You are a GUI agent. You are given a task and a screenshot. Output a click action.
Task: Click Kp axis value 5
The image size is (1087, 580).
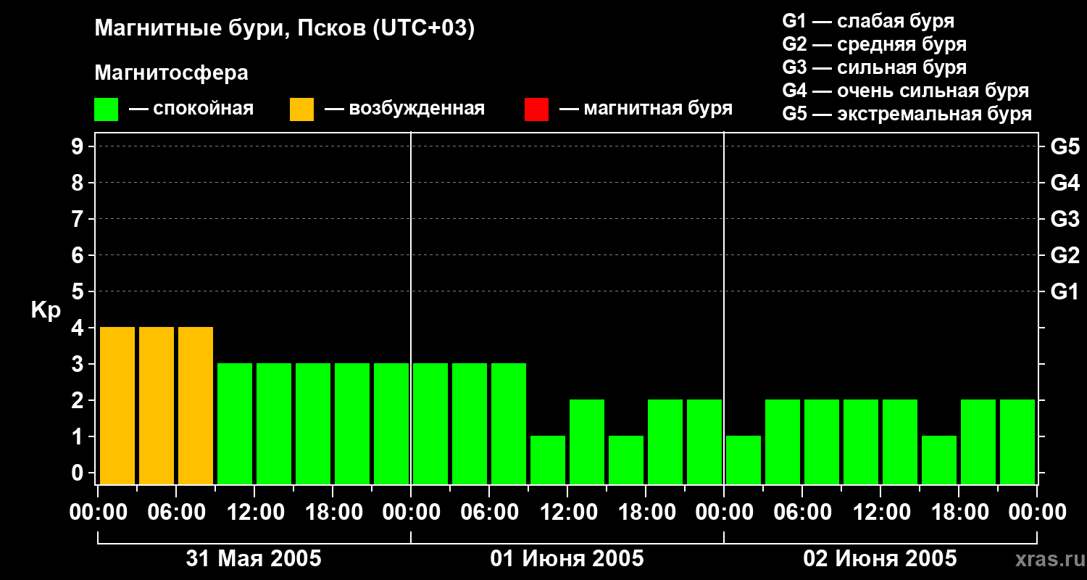79,291
